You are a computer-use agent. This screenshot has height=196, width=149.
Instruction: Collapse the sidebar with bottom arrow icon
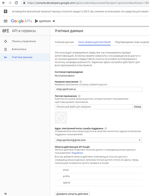tap(5, 194)
